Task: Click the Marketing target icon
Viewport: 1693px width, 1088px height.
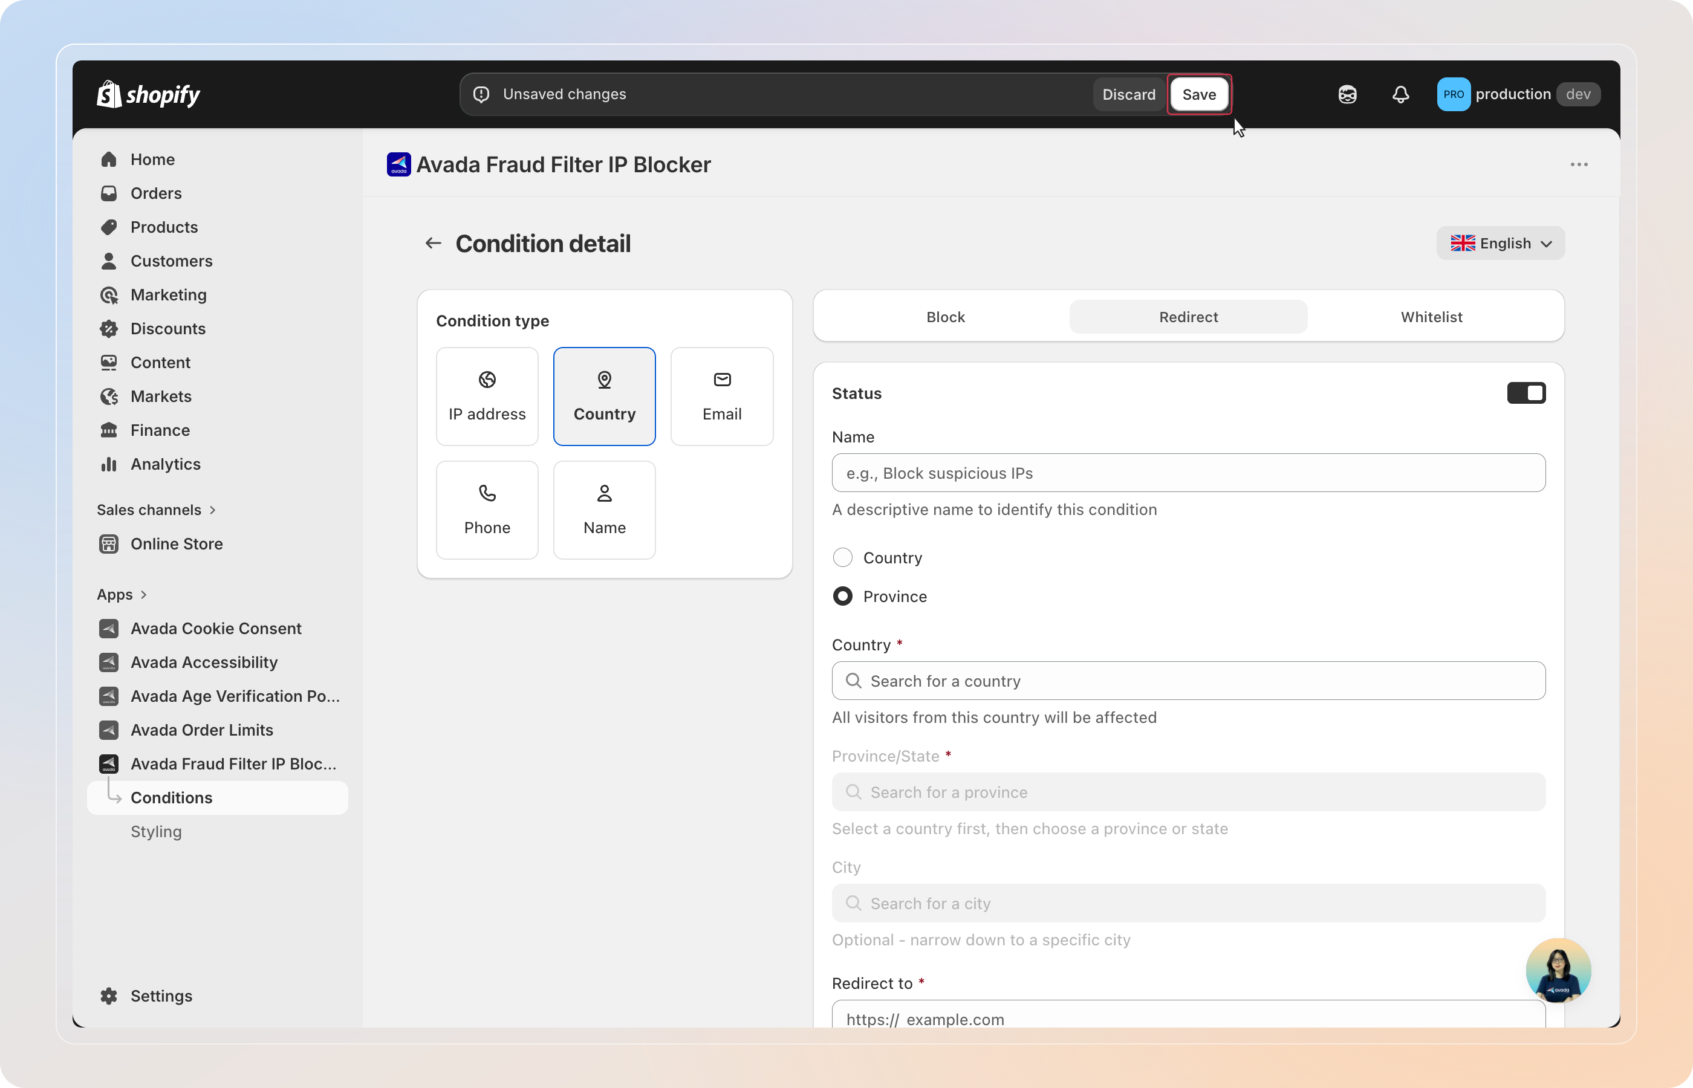Action: pyautogui.click(x=109, y=294)
